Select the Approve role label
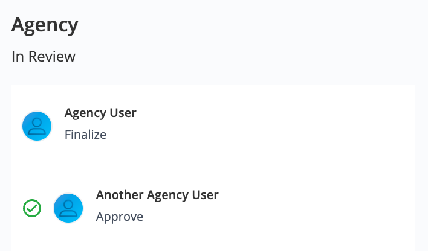428x251 pixels. coord(120,217)
